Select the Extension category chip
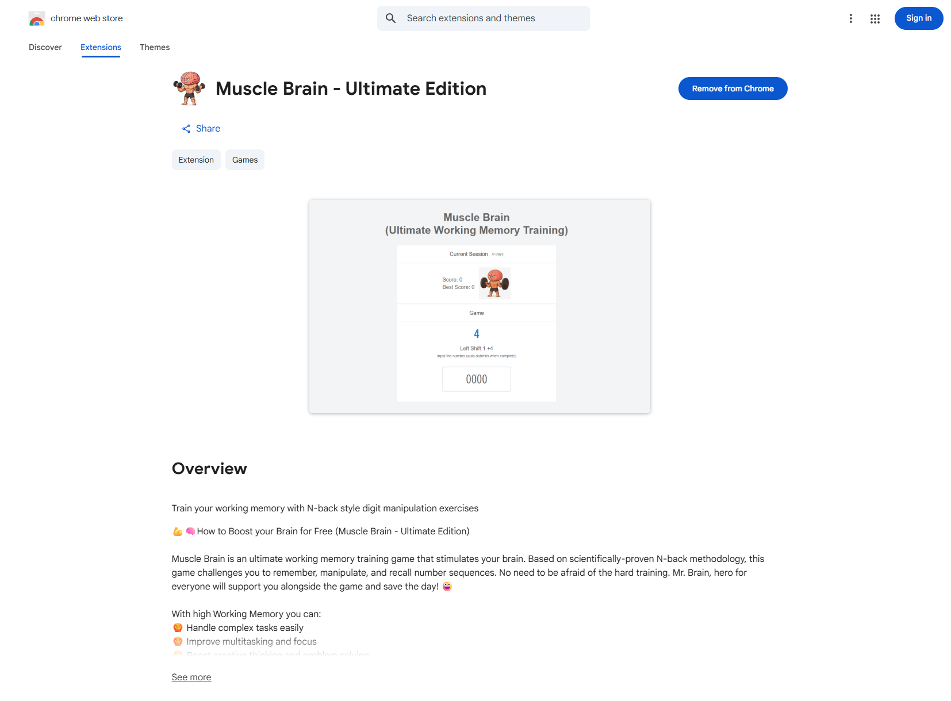951x701 pixels. [x=196, y=160]
